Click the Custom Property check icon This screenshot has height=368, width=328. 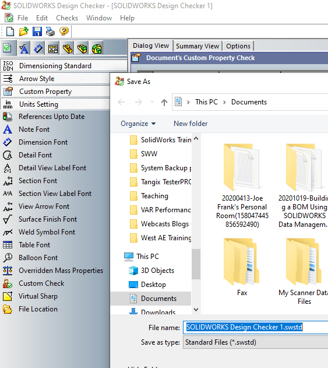pyautogui.click(x=8, y=92)
